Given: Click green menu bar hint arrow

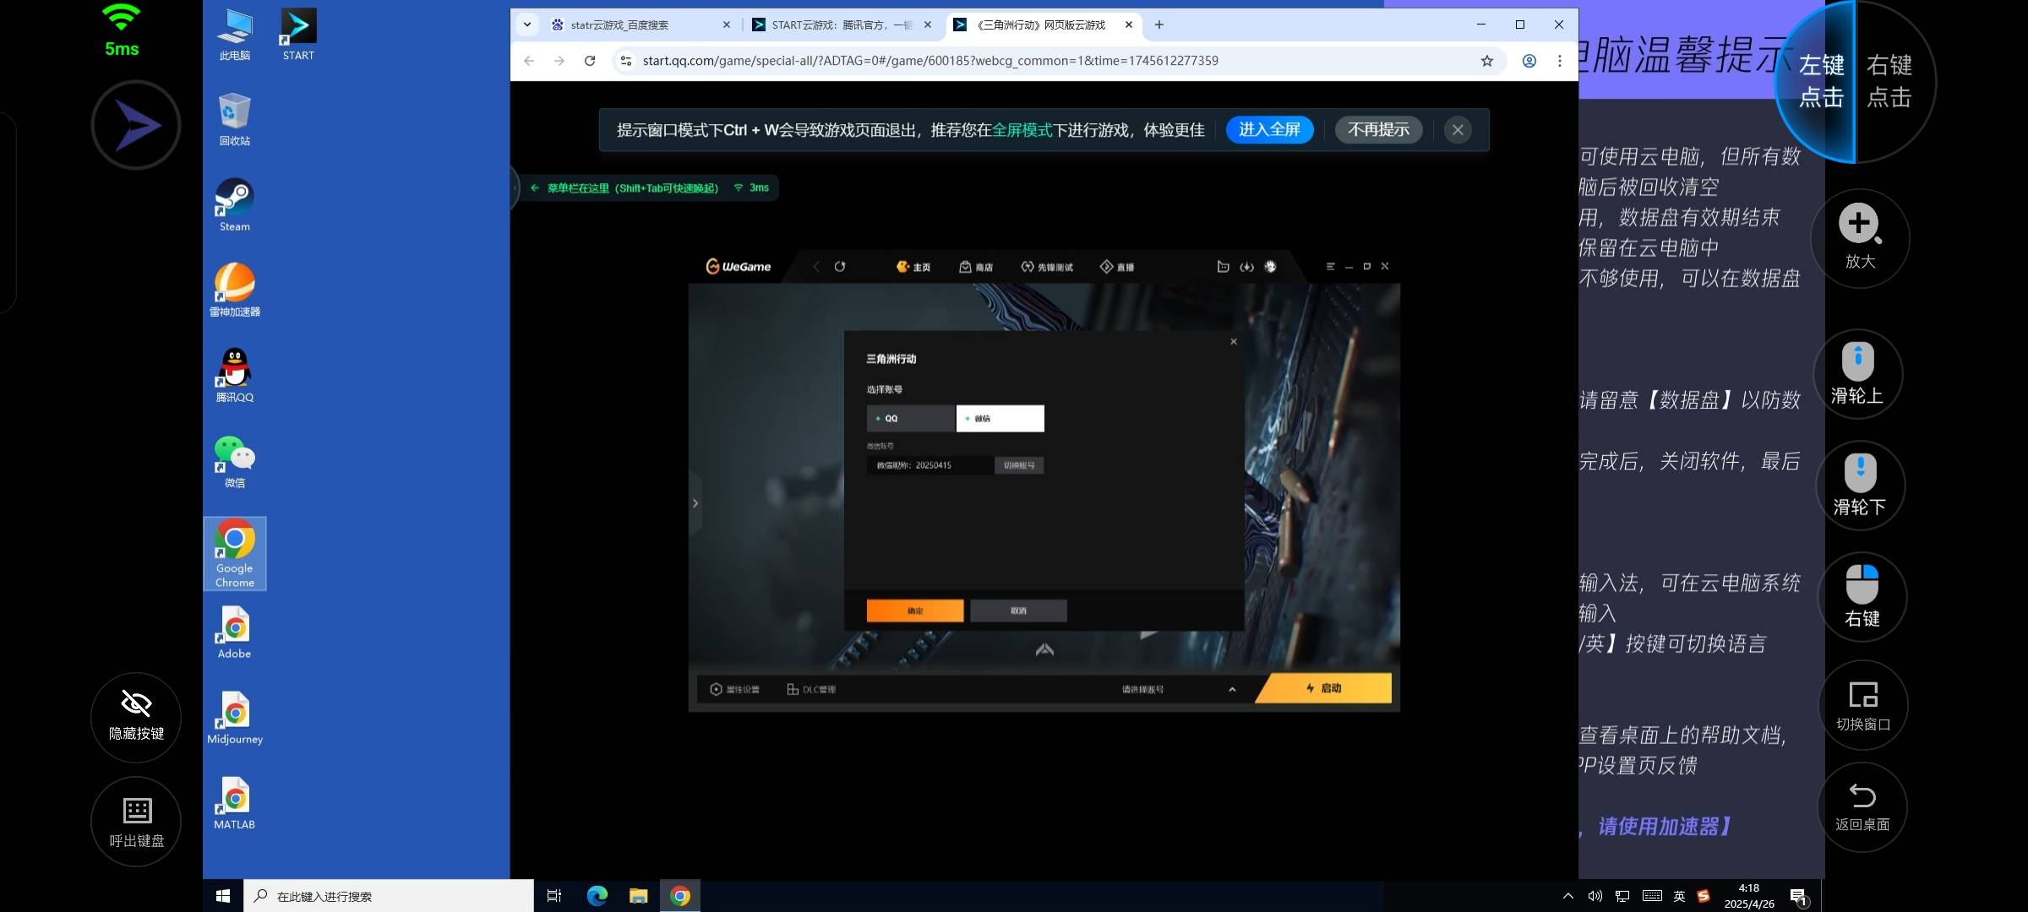Looking at the screenshot, I should click(x=535, y=187).
